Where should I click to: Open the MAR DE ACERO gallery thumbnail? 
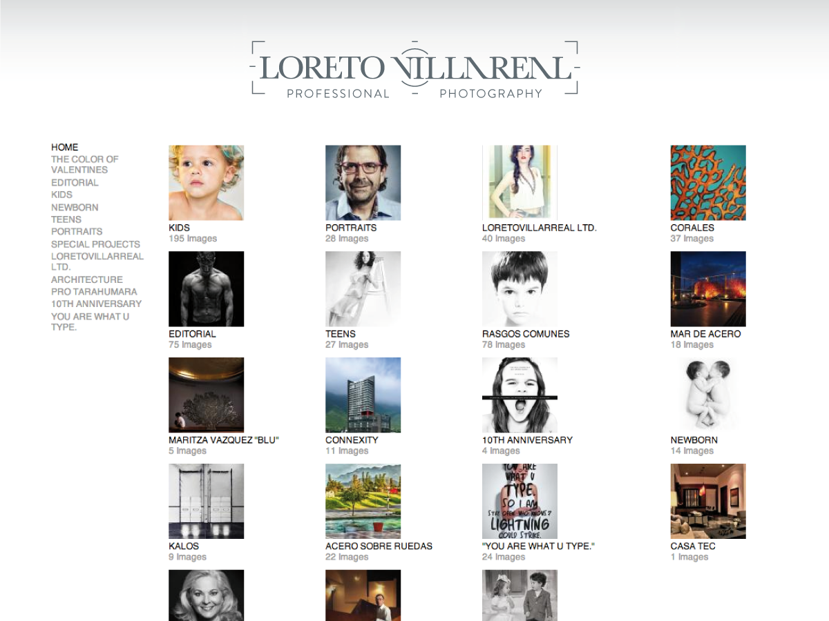[708, 288]
